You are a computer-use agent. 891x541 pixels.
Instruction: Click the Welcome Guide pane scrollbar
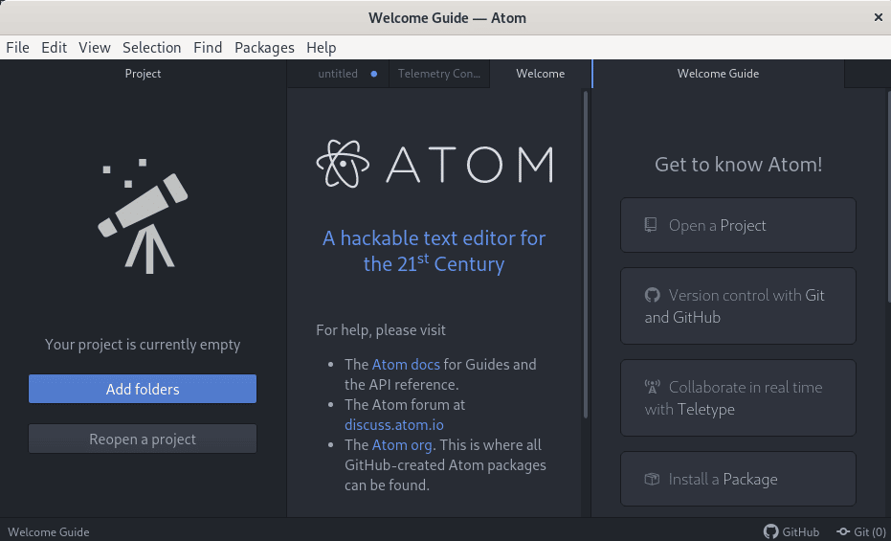pyautogui.click(x=889, y=196)
